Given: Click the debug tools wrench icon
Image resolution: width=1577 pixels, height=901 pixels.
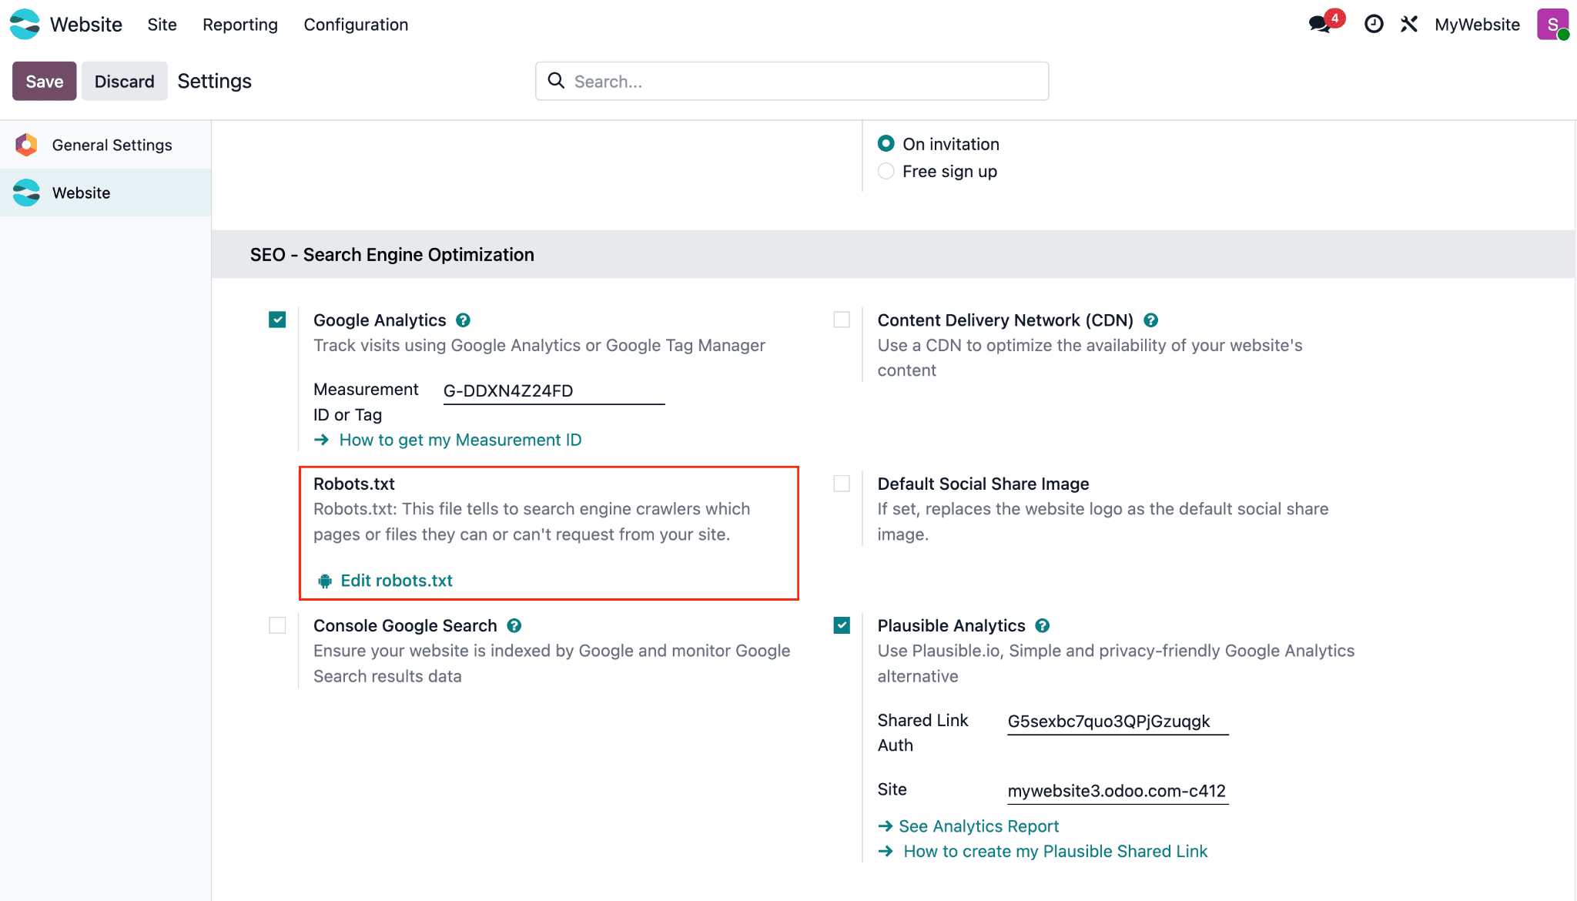Looking at the screenshot, I should click(1409, 24).
